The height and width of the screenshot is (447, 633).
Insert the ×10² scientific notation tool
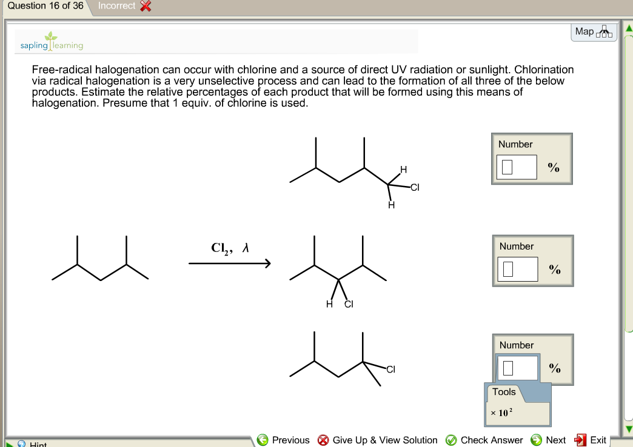[501, 412]
